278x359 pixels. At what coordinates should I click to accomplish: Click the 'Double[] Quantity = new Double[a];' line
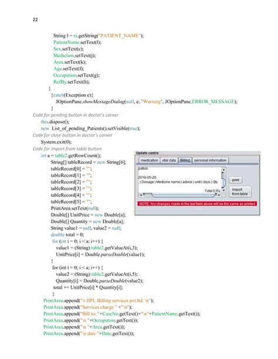pyautogui.click(x=87, y=221)
